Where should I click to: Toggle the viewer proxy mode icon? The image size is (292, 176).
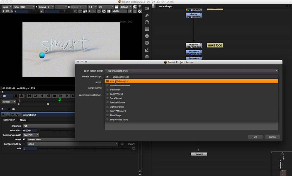(x=85, y=11)
